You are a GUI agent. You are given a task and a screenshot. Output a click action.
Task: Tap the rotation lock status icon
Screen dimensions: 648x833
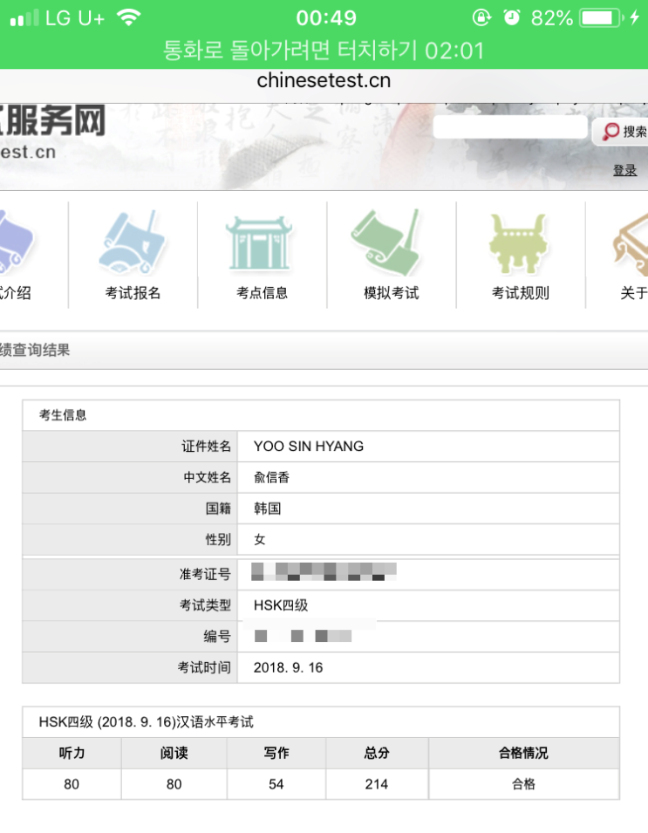coord(481,17)
